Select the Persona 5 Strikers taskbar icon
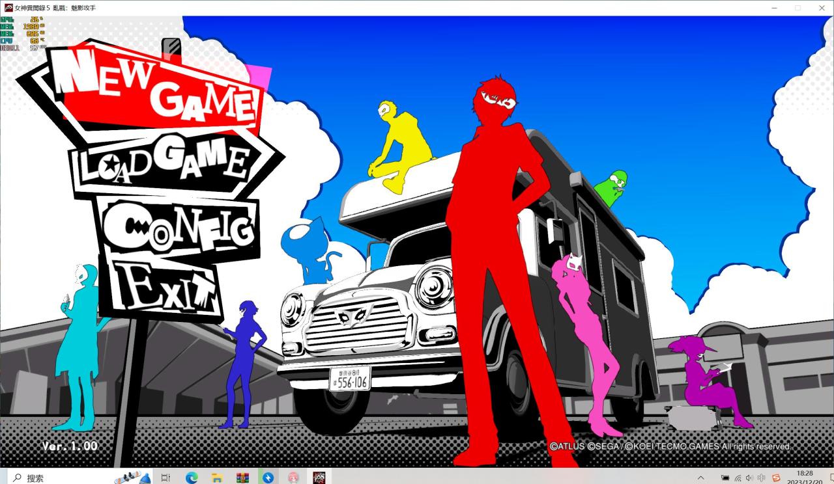Screen dimensions: 834x484 click(319, 477)
